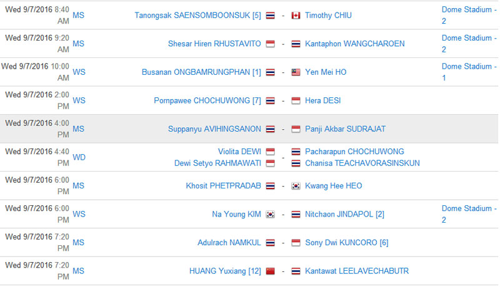Click Korea flag beside Kwang Hee HEO
Screen dimensions: 500x287
tap(296, 186)
